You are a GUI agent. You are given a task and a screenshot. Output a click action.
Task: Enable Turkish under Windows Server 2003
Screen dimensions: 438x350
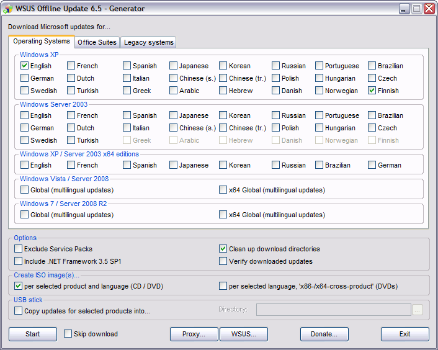click(x=71, y=140)
